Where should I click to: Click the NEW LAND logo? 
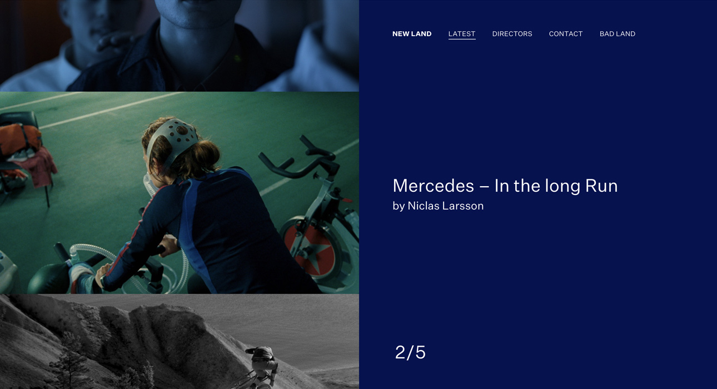(412, 34)
